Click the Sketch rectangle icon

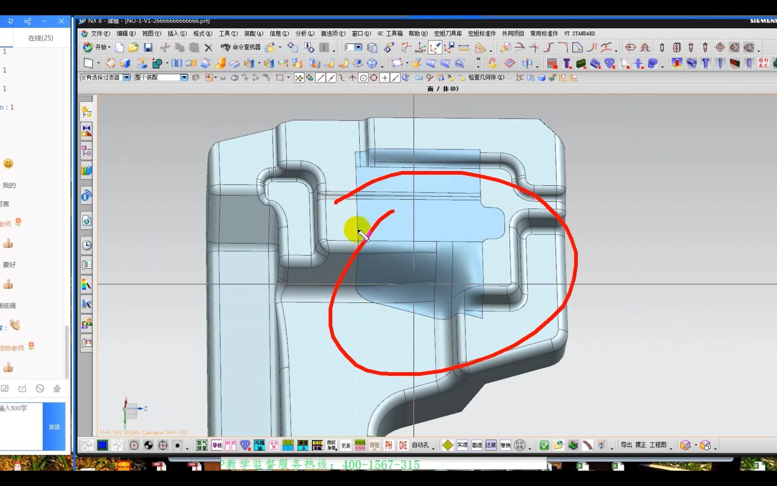coord(89,63)
